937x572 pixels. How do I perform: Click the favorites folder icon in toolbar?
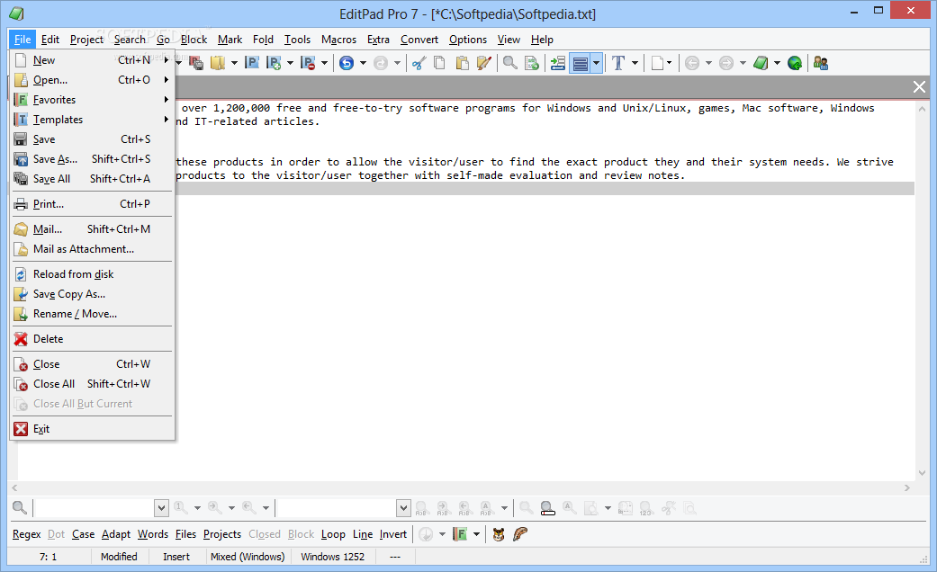pyautogui.click(x=218, y=63)
